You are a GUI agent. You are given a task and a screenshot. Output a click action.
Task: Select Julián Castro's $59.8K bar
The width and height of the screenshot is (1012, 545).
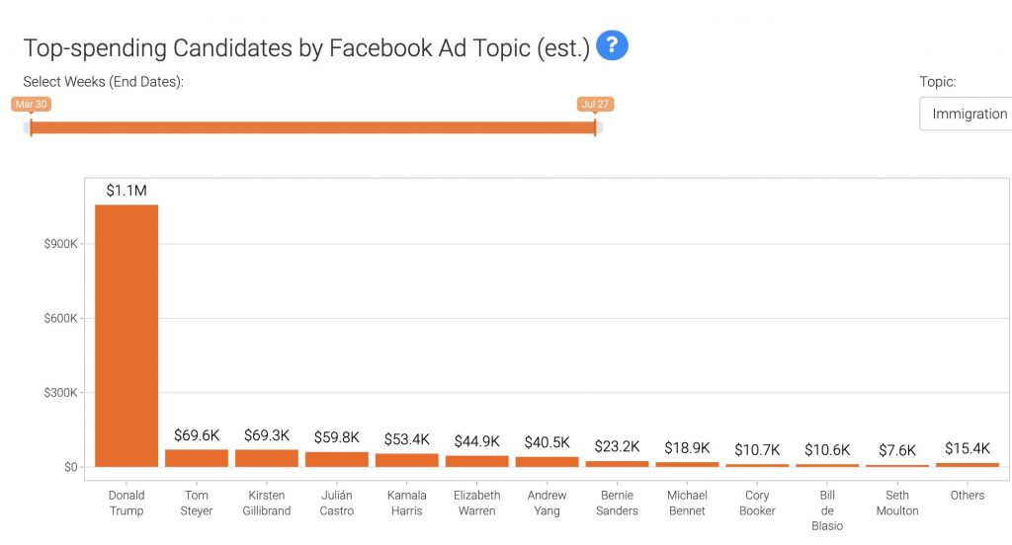tap(337, 459)
